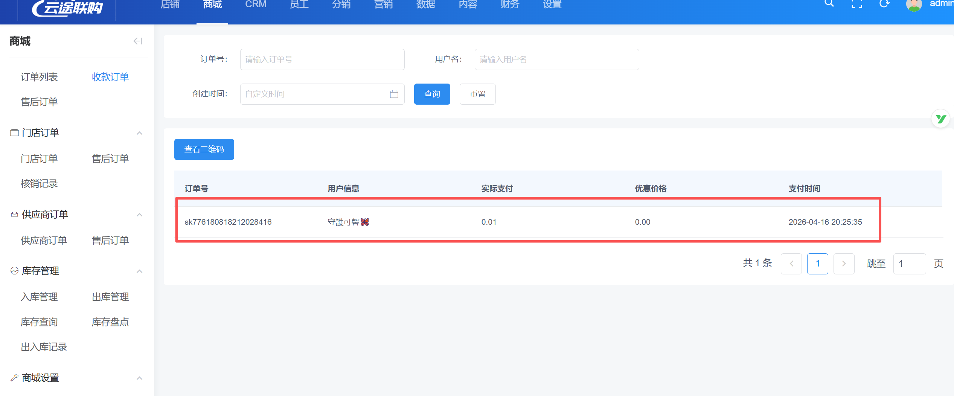
Task: Collapse the 供应商订单 section chevron
Action: [x=139, y=215]
